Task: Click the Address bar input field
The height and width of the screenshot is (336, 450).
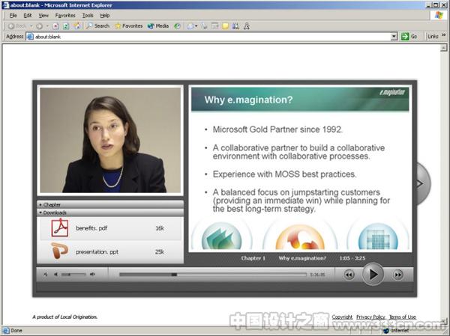Action: click(211, 37)
